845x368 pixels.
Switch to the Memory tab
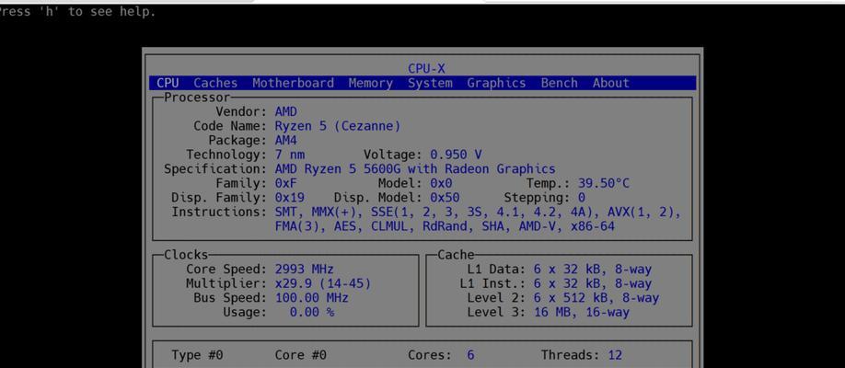point(371,83)
